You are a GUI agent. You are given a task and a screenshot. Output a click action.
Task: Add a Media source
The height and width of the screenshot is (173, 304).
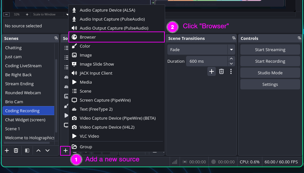pyautogui.click(x=117, y=82)
